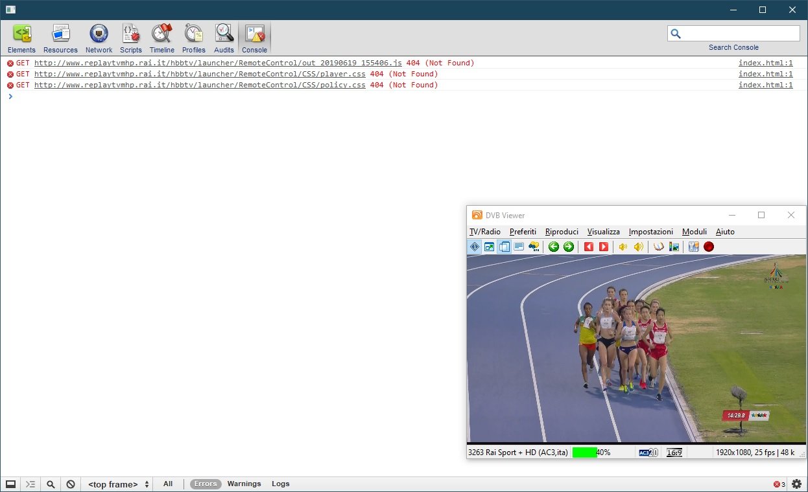Click the green back arrow in DVB Viewer

pos(553,247)
